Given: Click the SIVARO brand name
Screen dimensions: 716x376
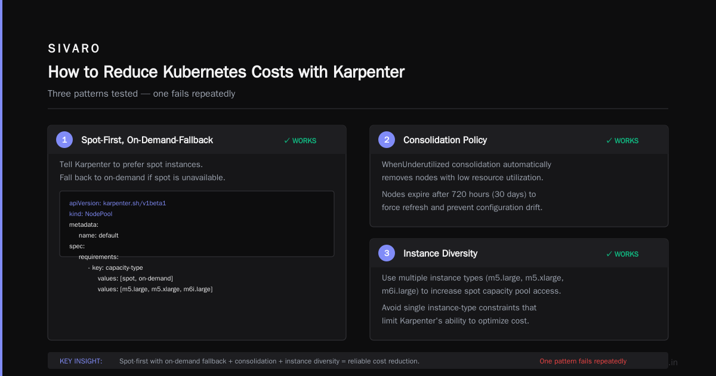Looking at the screenshot, I should [x=74, y=48].
